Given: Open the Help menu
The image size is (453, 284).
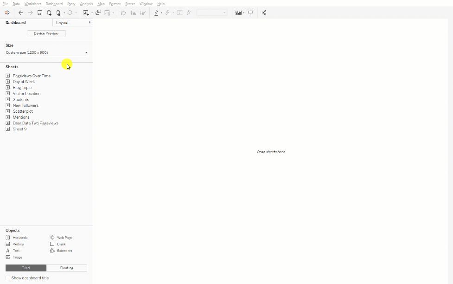Looking at the screenshot, I should 161,4.
